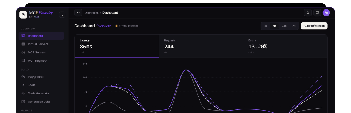
Task: Click the Playground play icon
Action: [x=23, y=77]
